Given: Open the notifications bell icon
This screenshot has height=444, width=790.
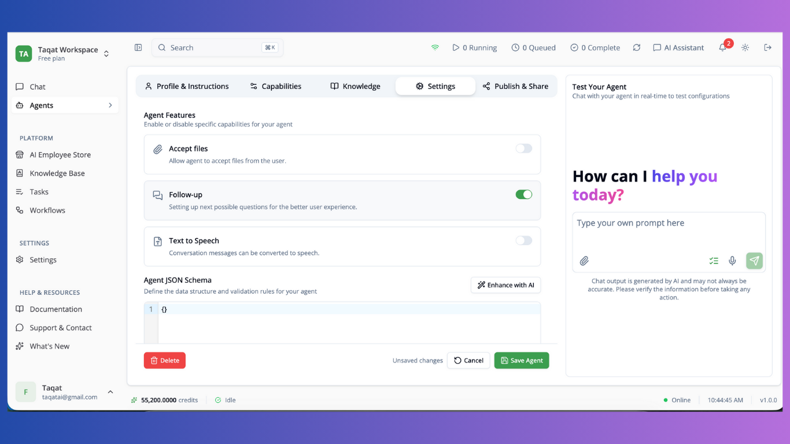Looking at the screenshot, I should pyautogui.click(x=722, y=48).
